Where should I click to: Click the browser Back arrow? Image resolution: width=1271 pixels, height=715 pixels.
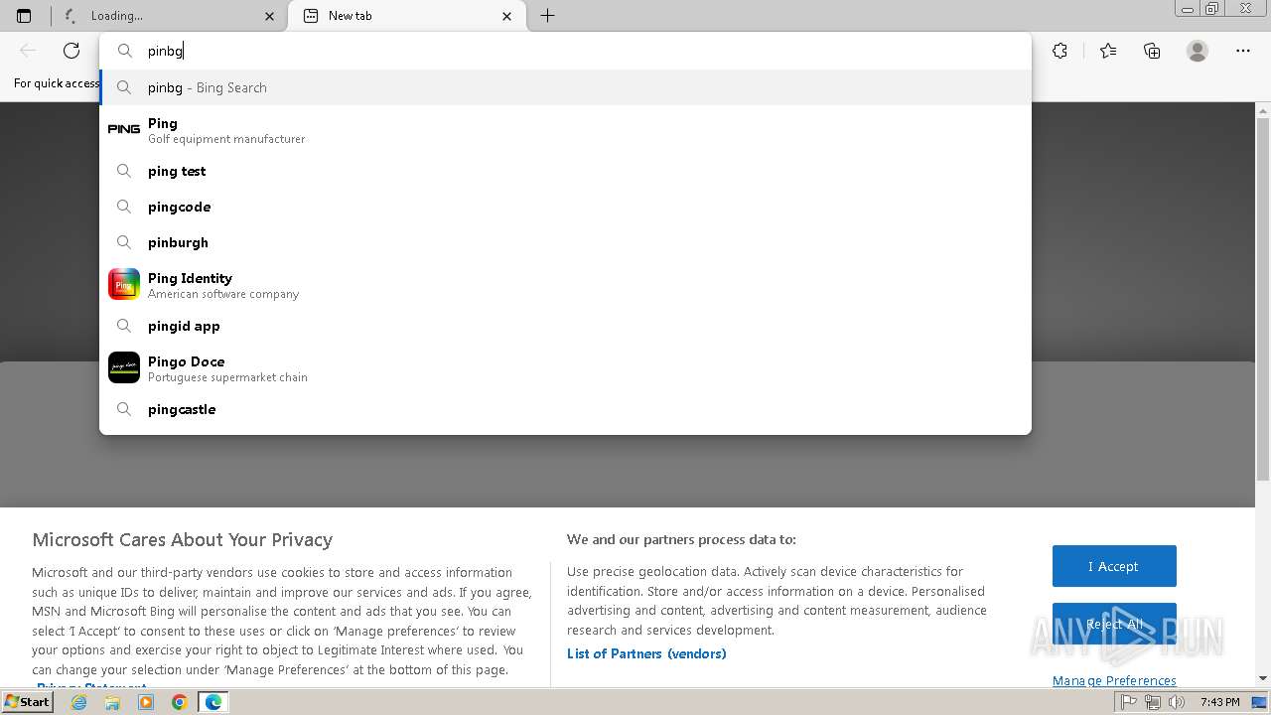pos(28,51)
